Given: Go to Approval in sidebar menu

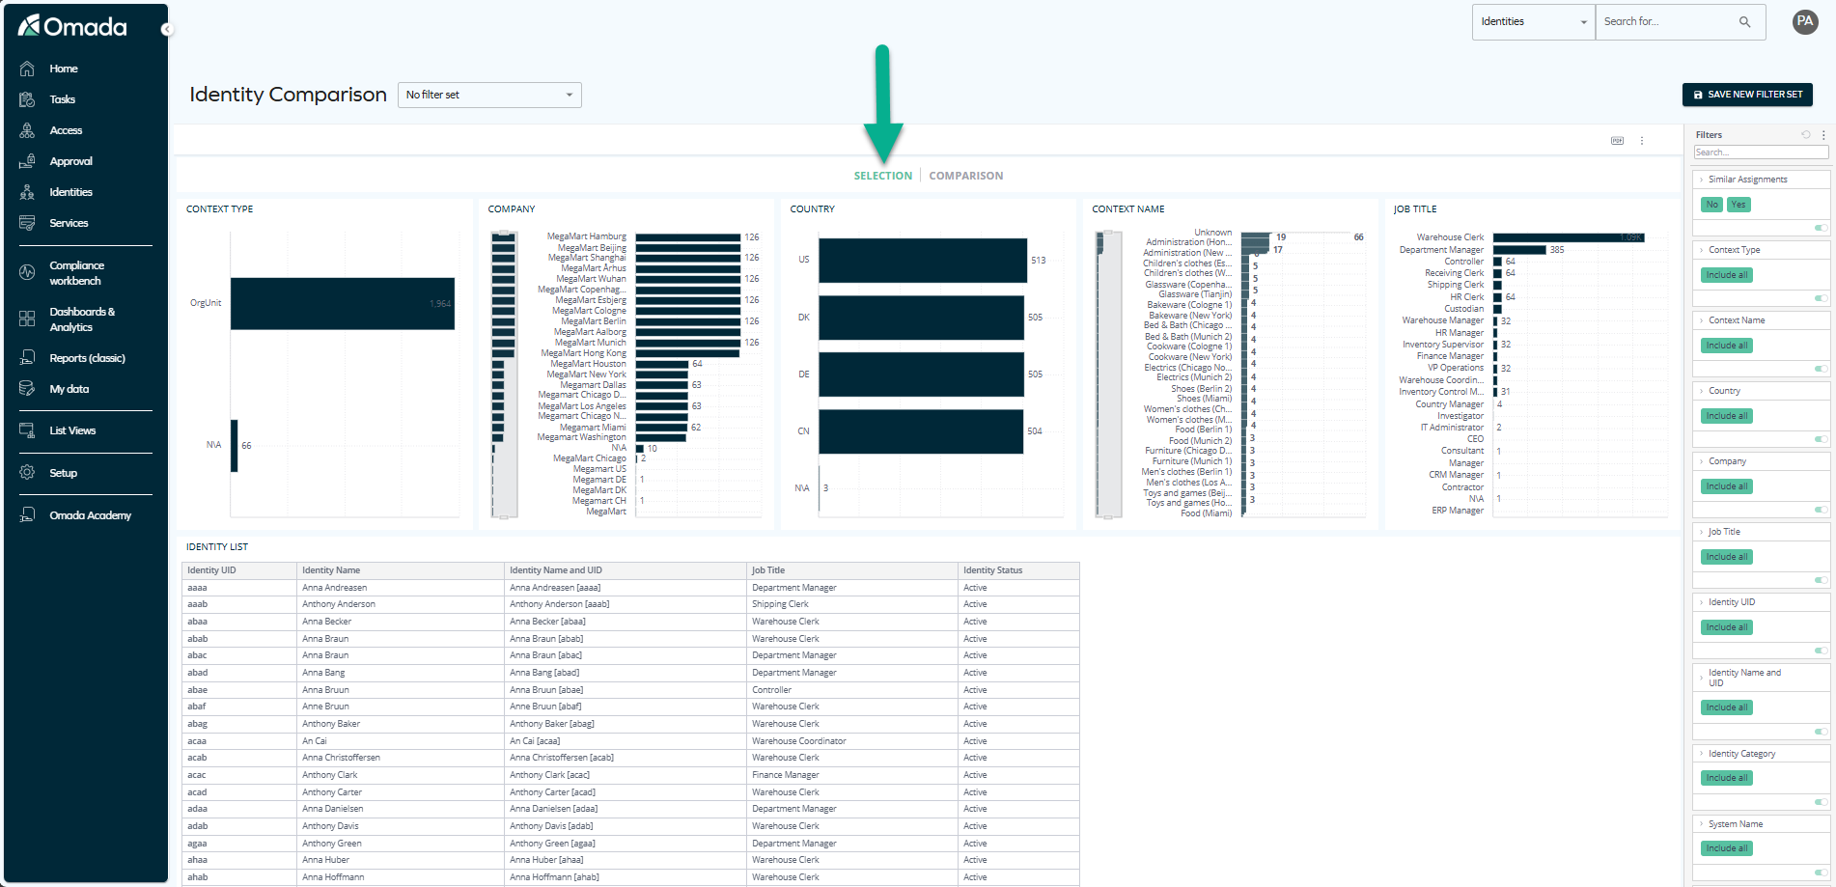Looking at the screenshot, I should (70, 161).
